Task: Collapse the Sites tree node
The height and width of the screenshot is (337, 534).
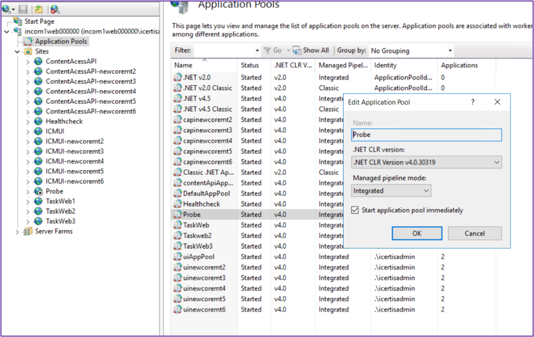Action: tap(17, 52)
